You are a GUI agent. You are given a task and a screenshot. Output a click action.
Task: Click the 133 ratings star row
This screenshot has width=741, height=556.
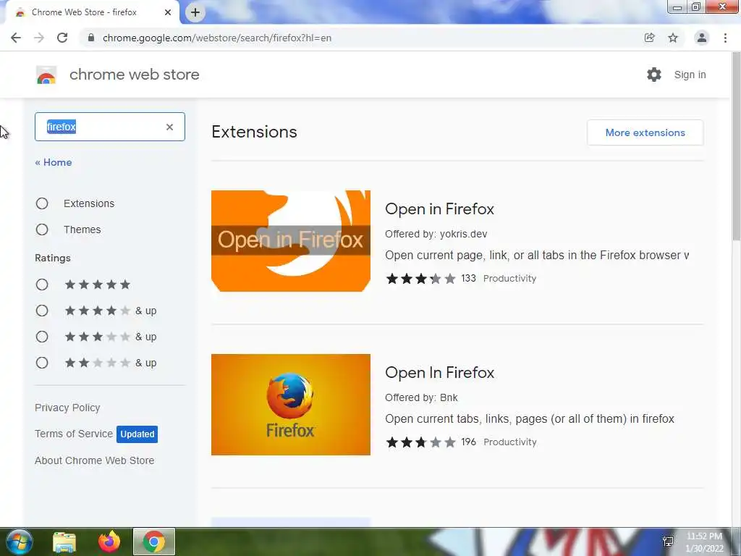click(x=420, y=279)
